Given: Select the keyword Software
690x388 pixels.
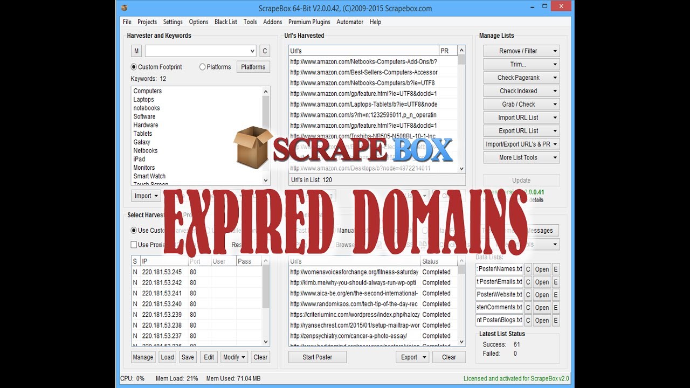Looking at the screenshot, I should click(144, 116).
